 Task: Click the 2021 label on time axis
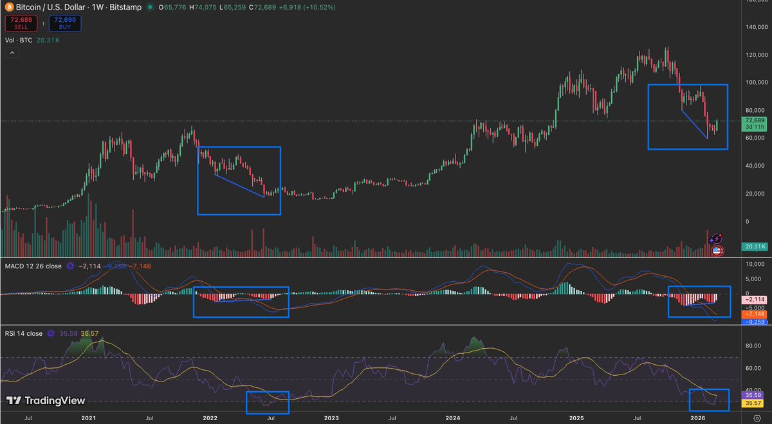tap(88, 418)
